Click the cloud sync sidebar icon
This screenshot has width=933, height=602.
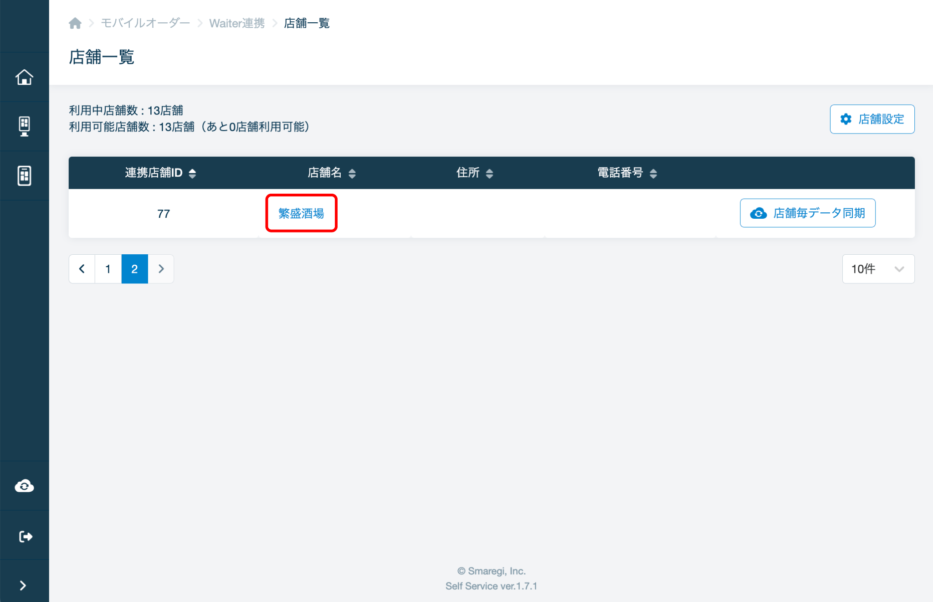24,486
